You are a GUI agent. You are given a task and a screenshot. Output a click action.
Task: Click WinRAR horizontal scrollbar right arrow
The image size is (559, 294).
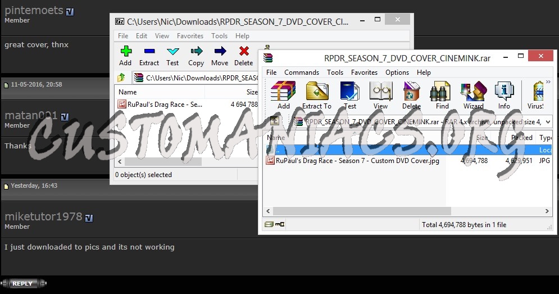[547, 211]
